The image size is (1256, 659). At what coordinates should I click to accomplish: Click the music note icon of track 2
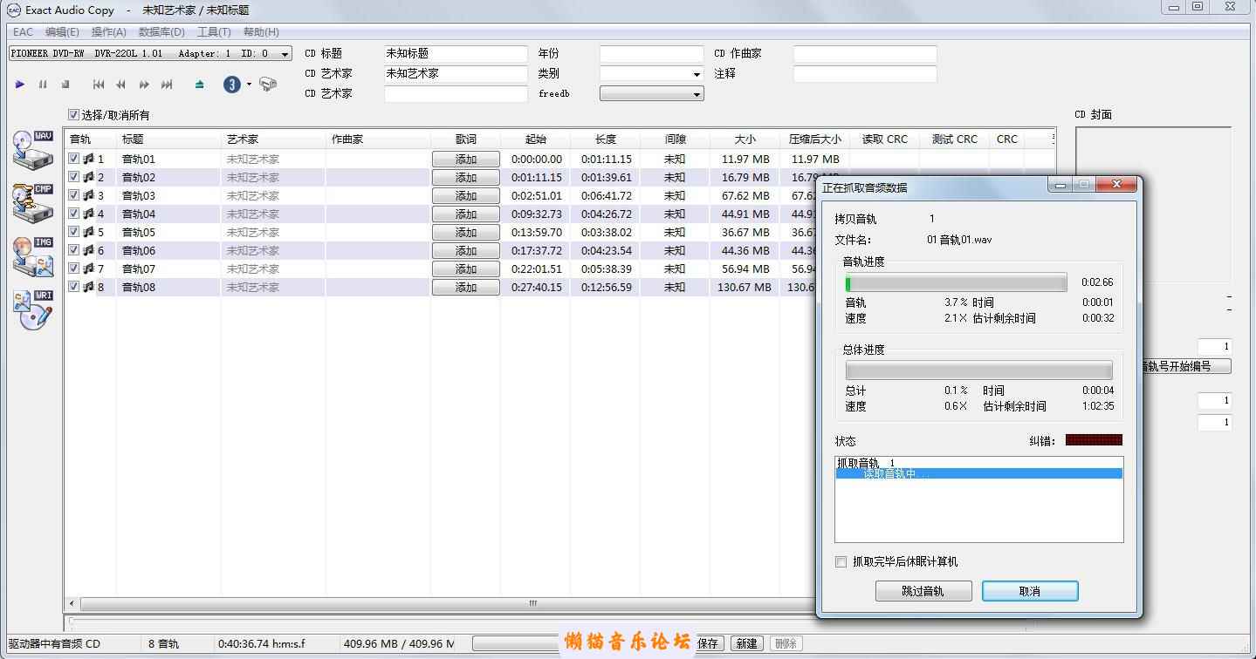click(88, 177)
